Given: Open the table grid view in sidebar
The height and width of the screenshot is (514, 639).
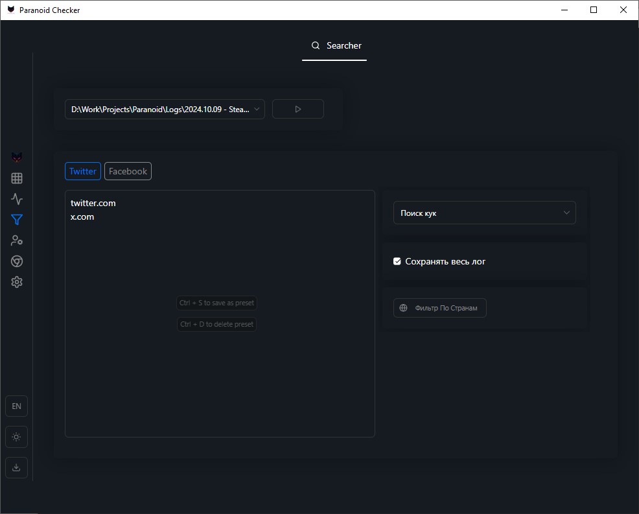Looking at the screenshot, I should (x=17, y=178).
